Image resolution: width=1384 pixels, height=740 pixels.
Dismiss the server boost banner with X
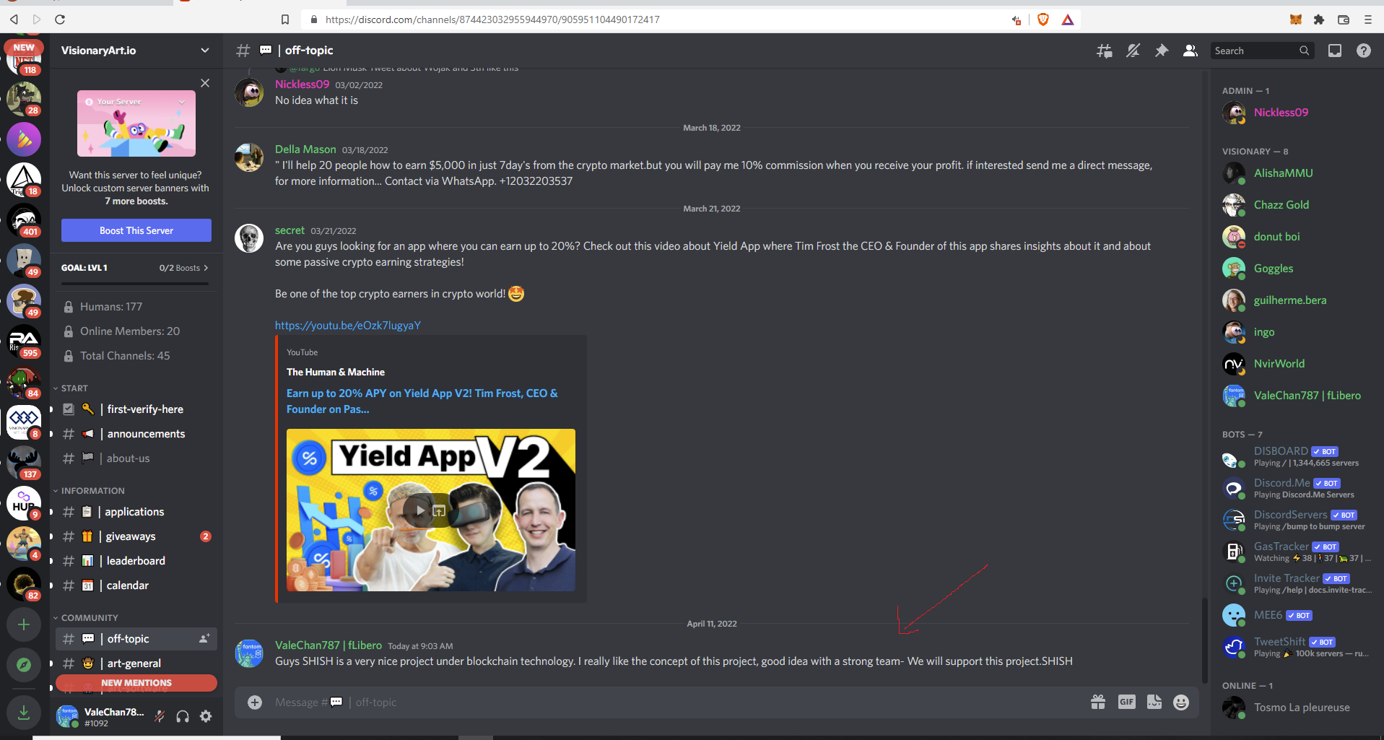tap(205, 83)
